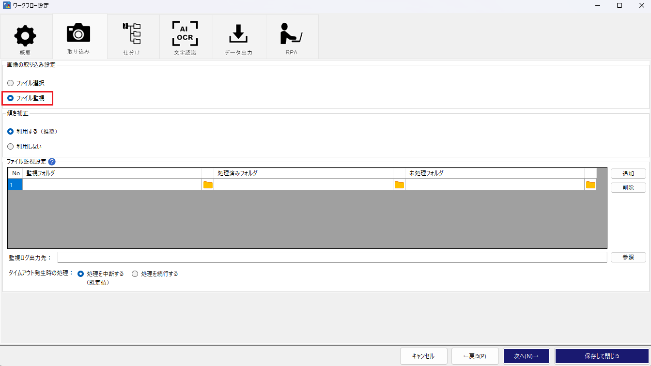Viewport: 651px width, 366px height.
Task: Close the ワークフロー設定 window
Action: pyautogui.click(x=641, y=5)
